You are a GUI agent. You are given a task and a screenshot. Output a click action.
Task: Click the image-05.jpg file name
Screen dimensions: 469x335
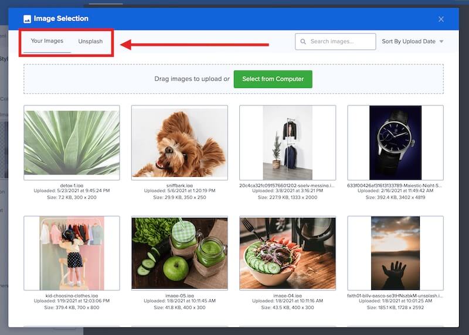pyautogui.click(x=179, y=296)
